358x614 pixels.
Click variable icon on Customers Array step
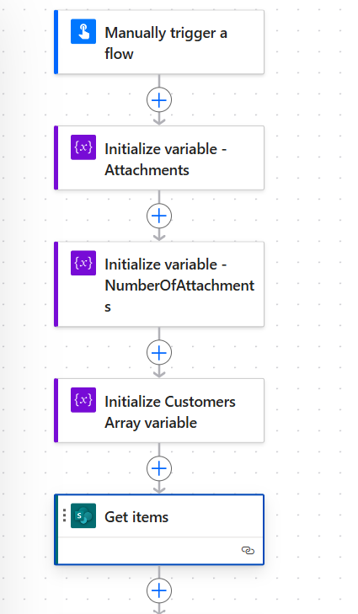coord(83,400)
